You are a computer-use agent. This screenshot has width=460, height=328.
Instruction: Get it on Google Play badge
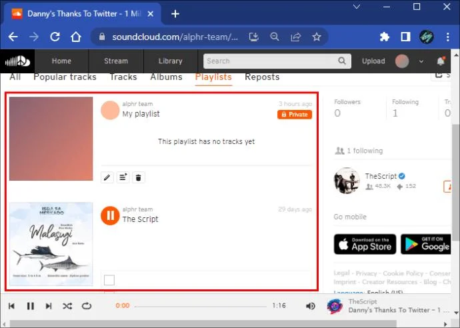tap(426, 244)
